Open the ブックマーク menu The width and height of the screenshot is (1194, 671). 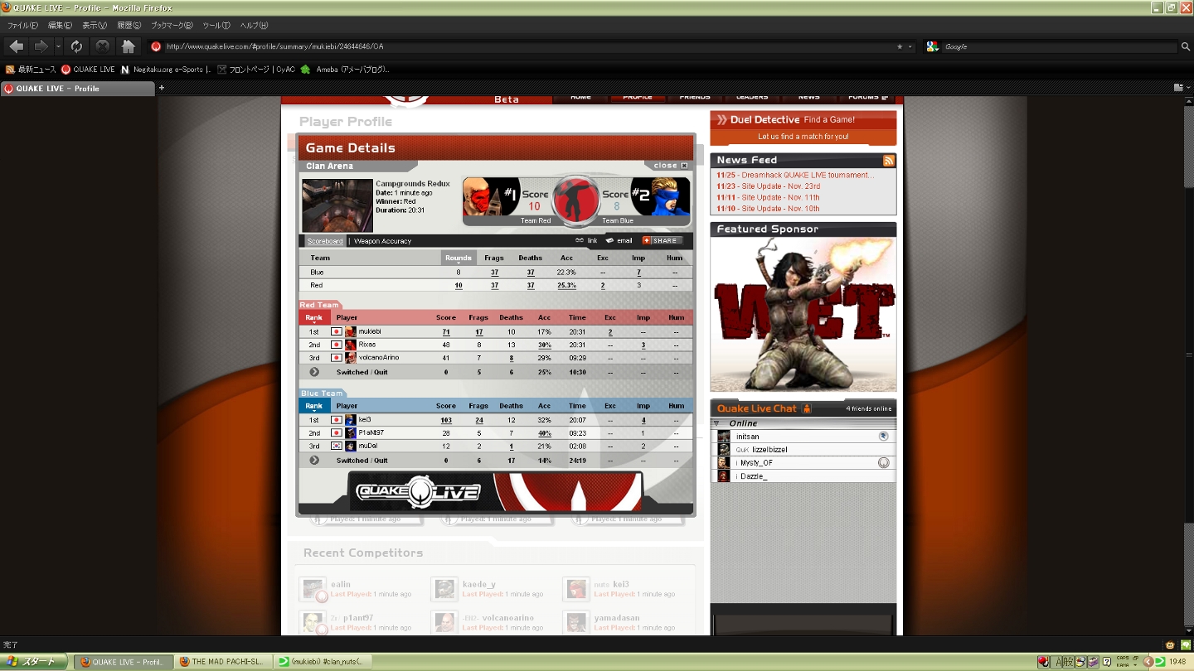[x=172, y=26]
